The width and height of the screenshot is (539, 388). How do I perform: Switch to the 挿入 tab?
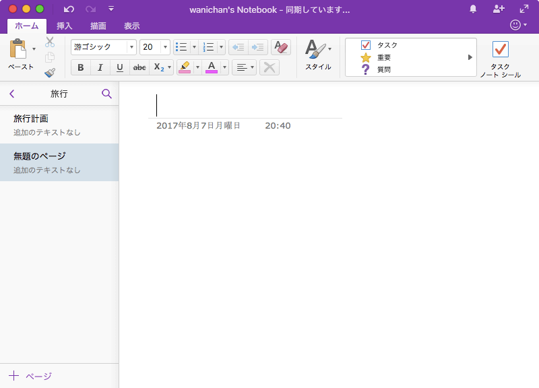tap(64, 26)
